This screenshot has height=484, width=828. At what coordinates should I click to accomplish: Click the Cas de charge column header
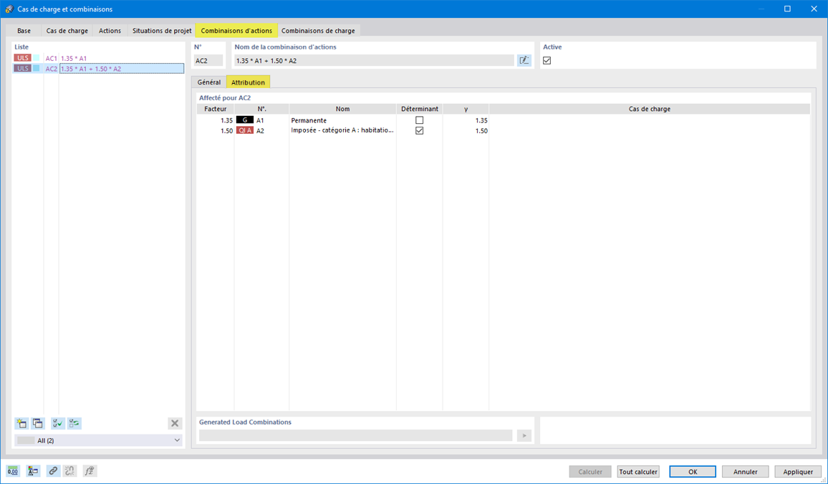pyautogui.click(x=650, y=109)
